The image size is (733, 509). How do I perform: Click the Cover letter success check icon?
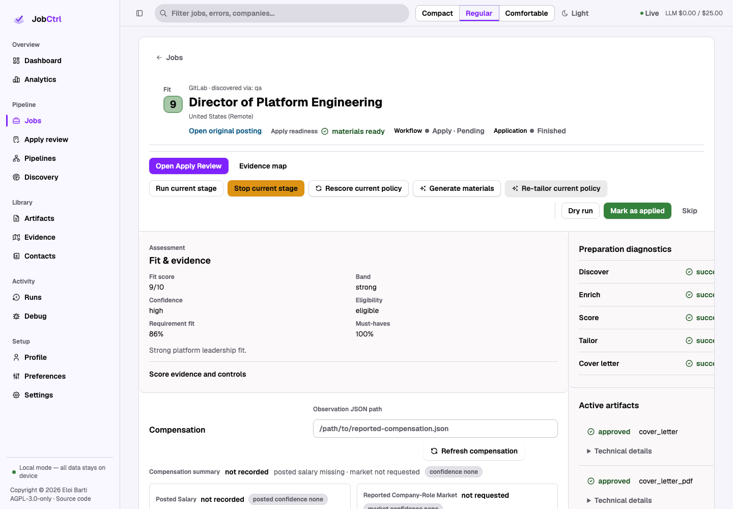tap(689, 363)
